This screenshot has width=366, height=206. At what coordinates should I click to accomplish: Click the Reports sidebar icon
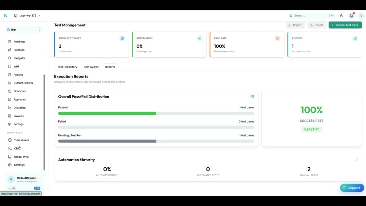[10, 75]
